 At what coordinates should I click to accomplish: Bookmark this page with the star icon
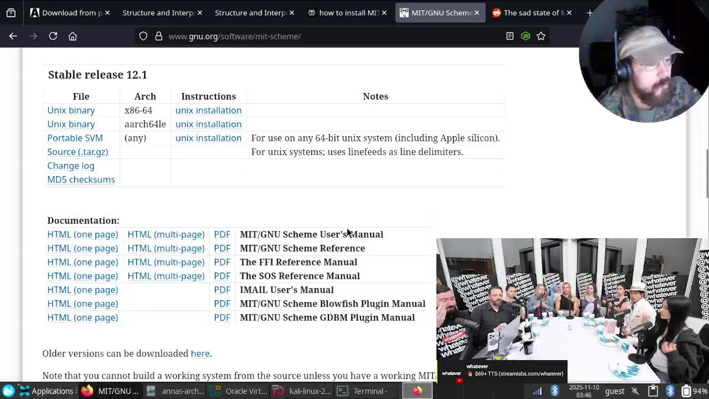click(x=541, y=36)
